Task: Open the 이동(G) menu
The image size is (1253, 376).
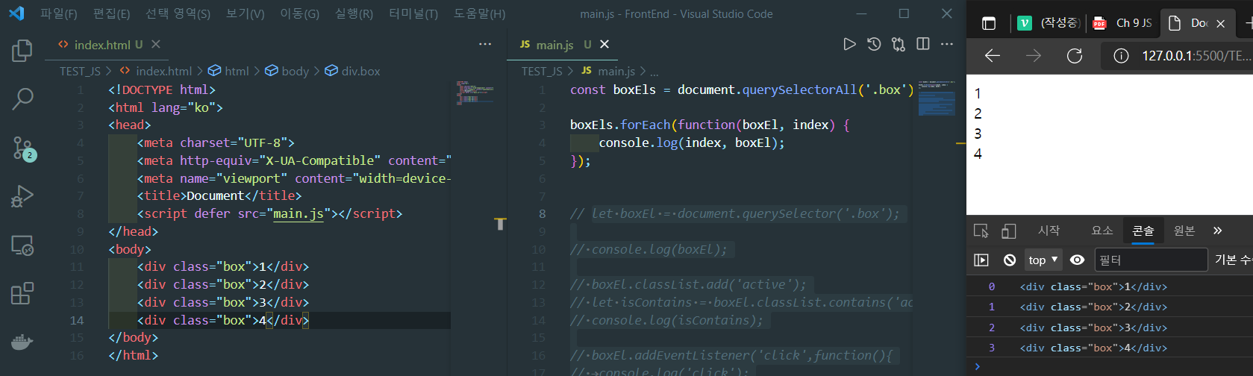Action: pos(299,13)
